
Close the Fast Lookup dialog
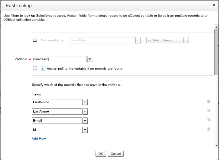click(x=214, y=5)
